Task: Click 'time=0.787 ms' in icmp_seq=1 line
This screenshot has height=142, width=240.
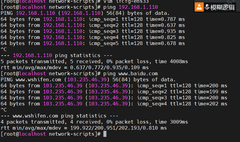Action: [165, 19]
